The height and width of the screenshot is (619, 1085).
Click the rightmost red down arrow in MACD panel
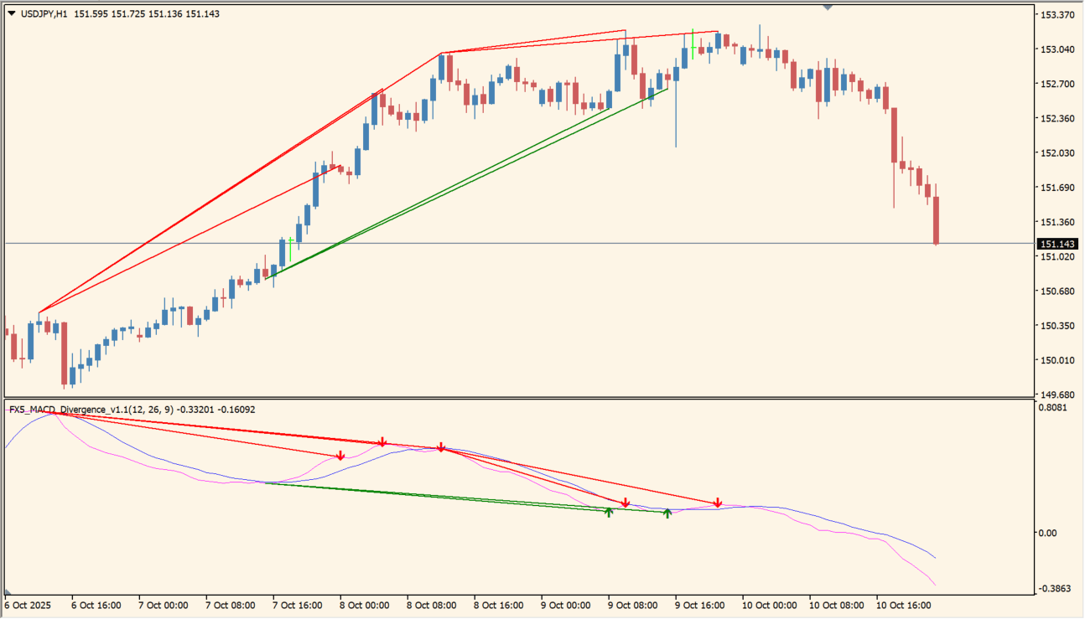click(x=718, y=503)
